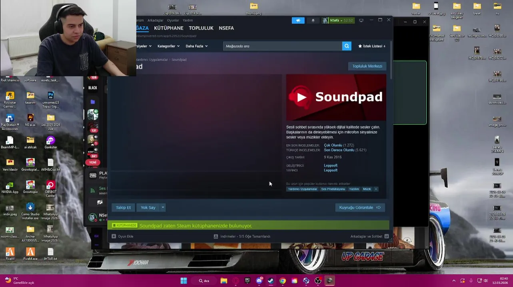Open Rockstar Games desktop shortcut
Viewport: 513px width, 287px height.
pyautogui.click(x=10, y=100)
